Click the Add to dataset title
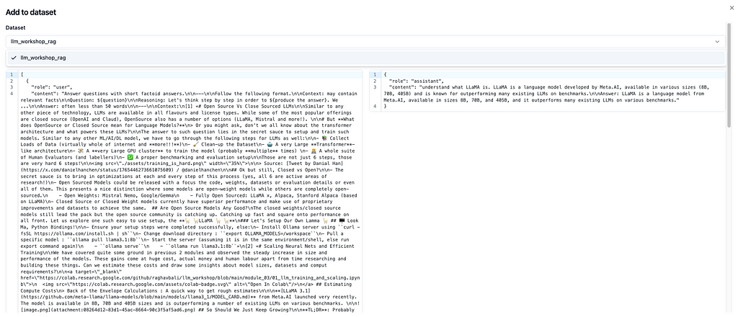 coord(30,13)
